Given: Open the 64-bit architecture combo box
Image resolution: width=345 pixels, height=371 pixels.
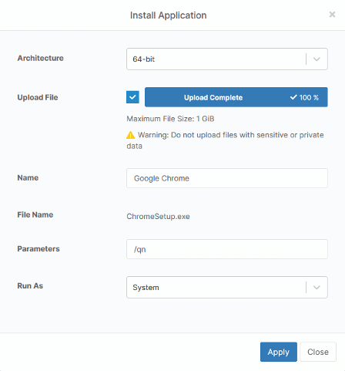Looking at the screenshot, I should [227, 59].
